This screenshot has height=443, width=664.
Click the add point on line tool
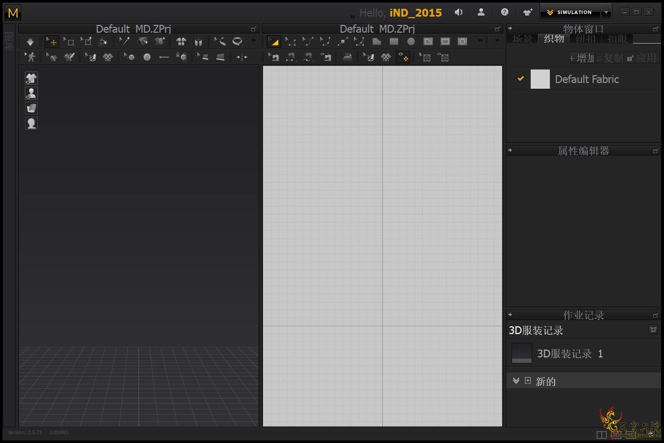(x=342, y=41)
